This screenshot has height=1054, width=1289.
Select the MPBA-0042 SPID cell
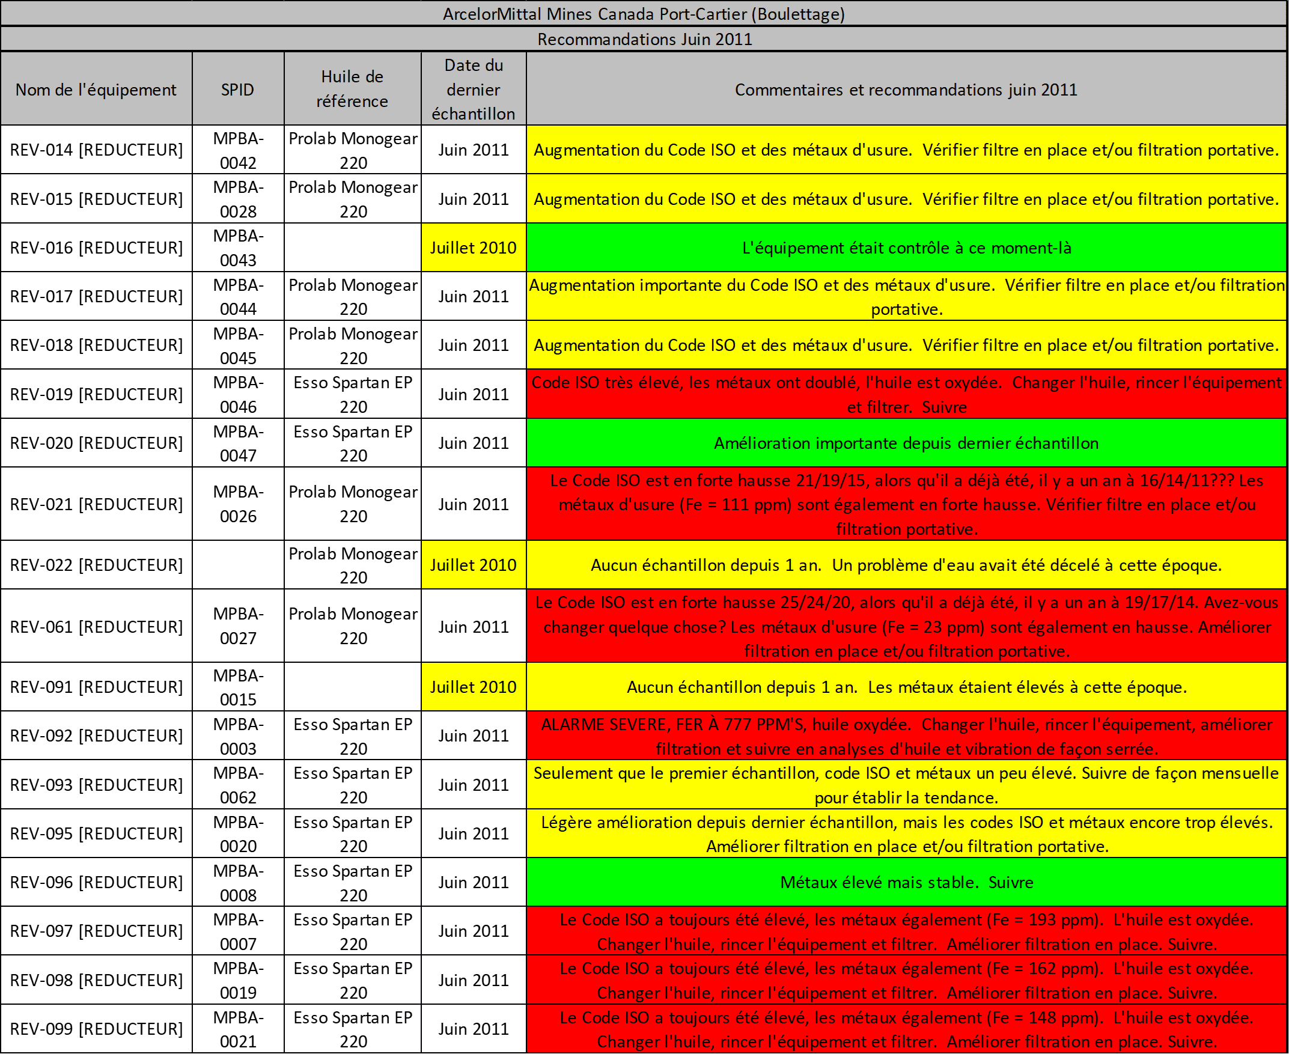click(238, 150)
